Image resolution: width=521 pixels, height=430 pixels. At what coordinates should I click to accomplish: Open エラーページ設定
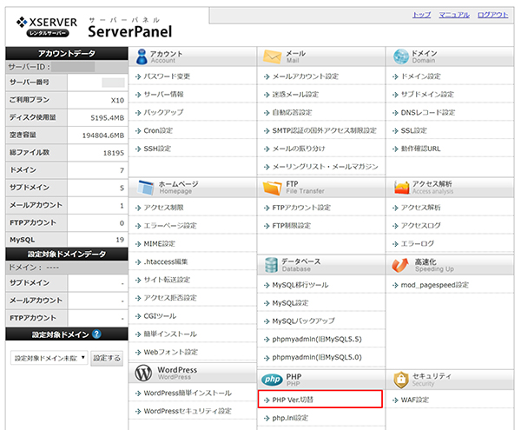(170, 226)
